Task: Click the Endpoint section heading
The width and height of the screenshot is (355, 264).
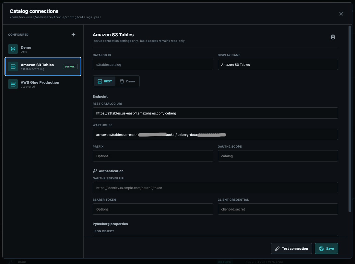Action: (x=100, y=96)
